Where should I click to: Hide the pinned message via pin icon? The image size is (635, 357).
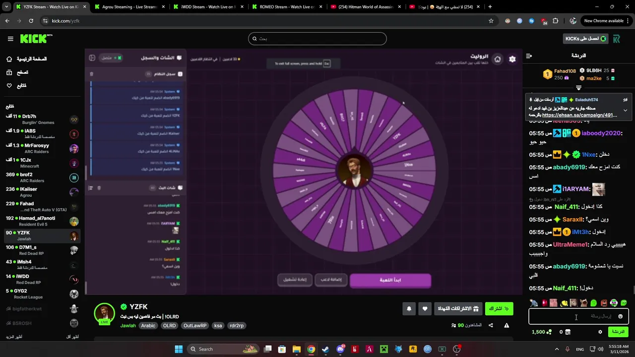(x=625, y=100)
